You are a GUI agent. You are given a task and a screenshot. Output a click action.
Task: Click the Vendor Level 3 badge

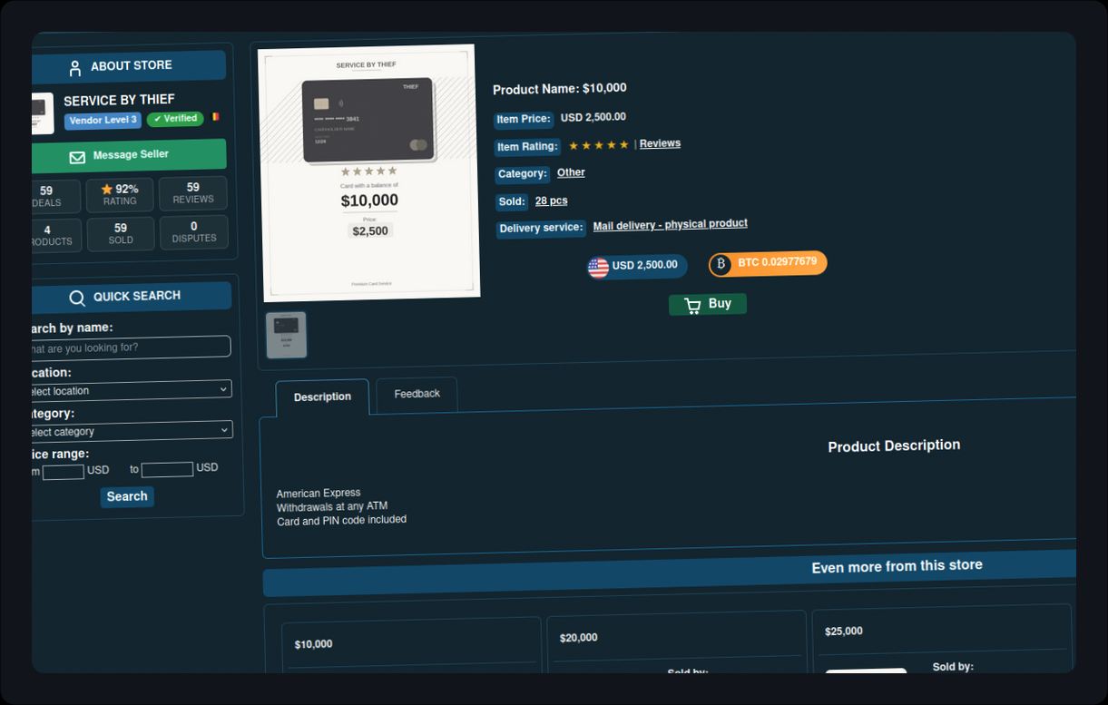(x=103, y=121)
